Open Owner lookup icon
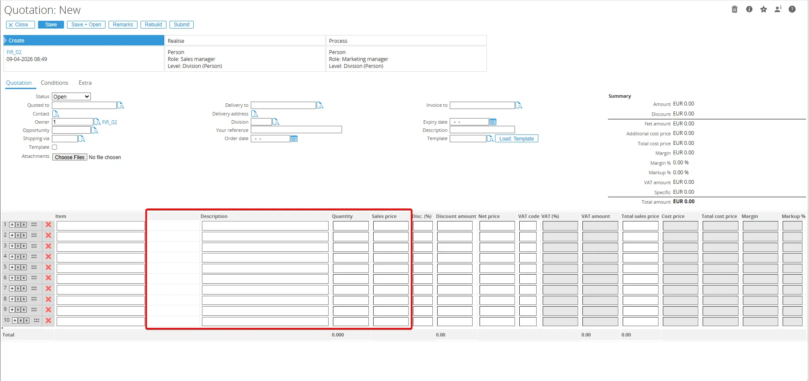The height and width of the screenshot is (381, 809). coord(97,122)
